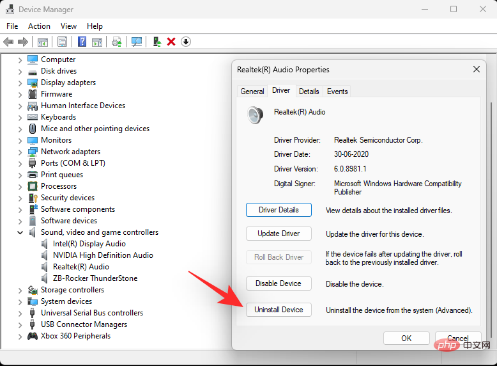Click the Display adapters icon
The width and height of the screenshot is (497, 366).
33,83
